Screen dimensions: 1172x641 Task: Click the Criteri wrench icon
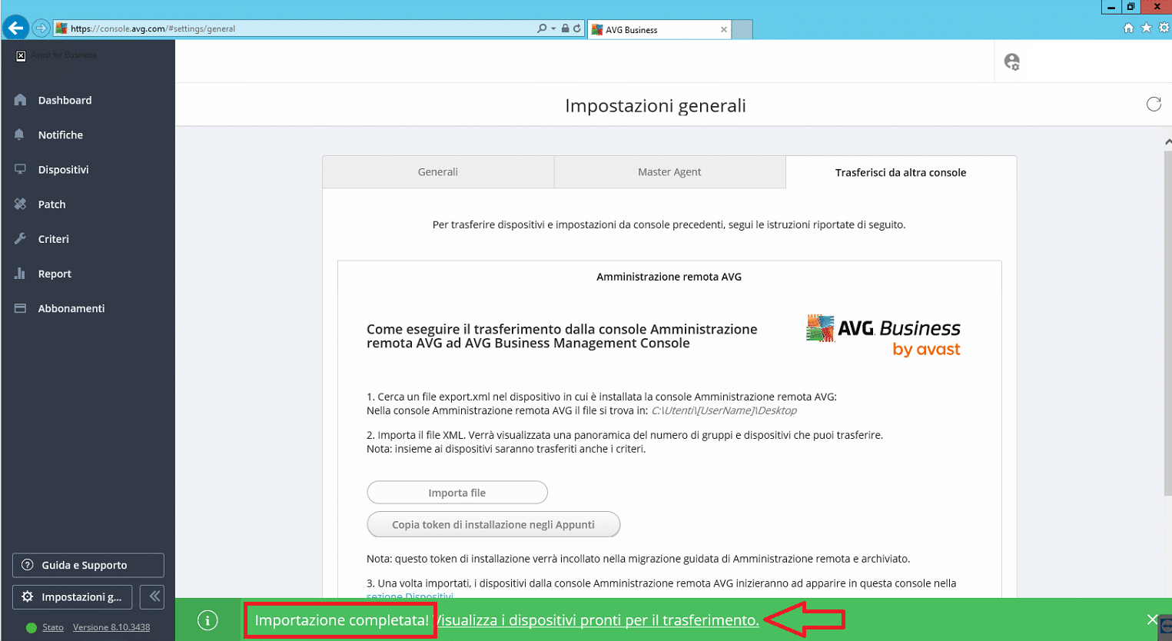point(21,238)
